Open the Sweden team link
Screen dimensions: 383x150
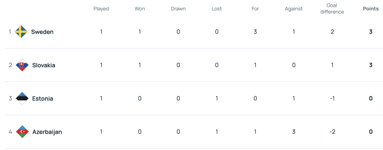[x=42, y=32]
